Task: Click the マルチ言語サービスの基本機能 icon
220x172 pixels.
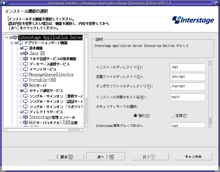Action: [25, 59]
